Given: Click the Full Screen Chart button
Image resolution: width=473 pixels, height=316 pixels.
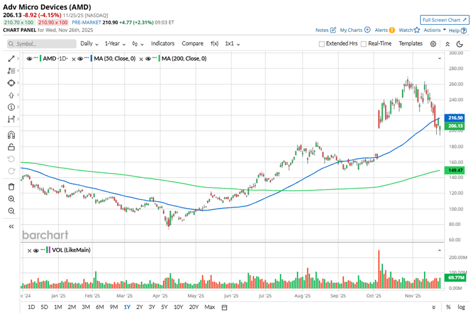Looking at the screenshot, I should [x=444, y=20].
